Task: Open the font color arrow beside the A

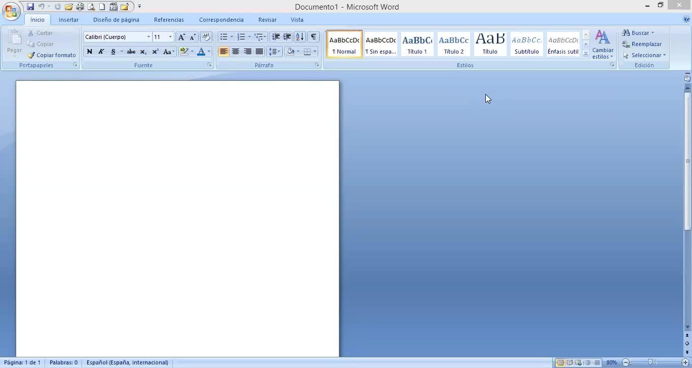Action: [209, 52]
